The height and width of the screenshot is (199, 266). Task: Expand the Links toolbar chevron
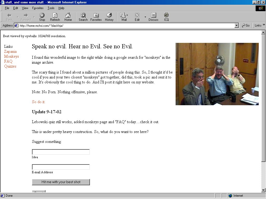click(264, 25)
